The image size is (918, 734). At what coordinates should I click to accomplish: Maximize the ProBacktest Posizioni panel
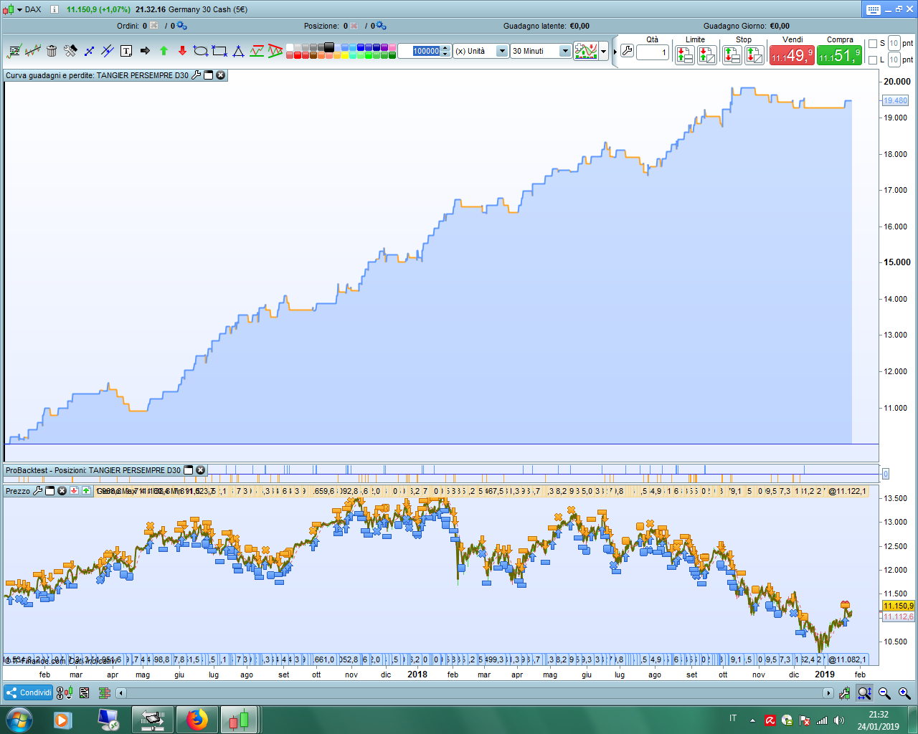pyautogui.click(x=189, y=470)
